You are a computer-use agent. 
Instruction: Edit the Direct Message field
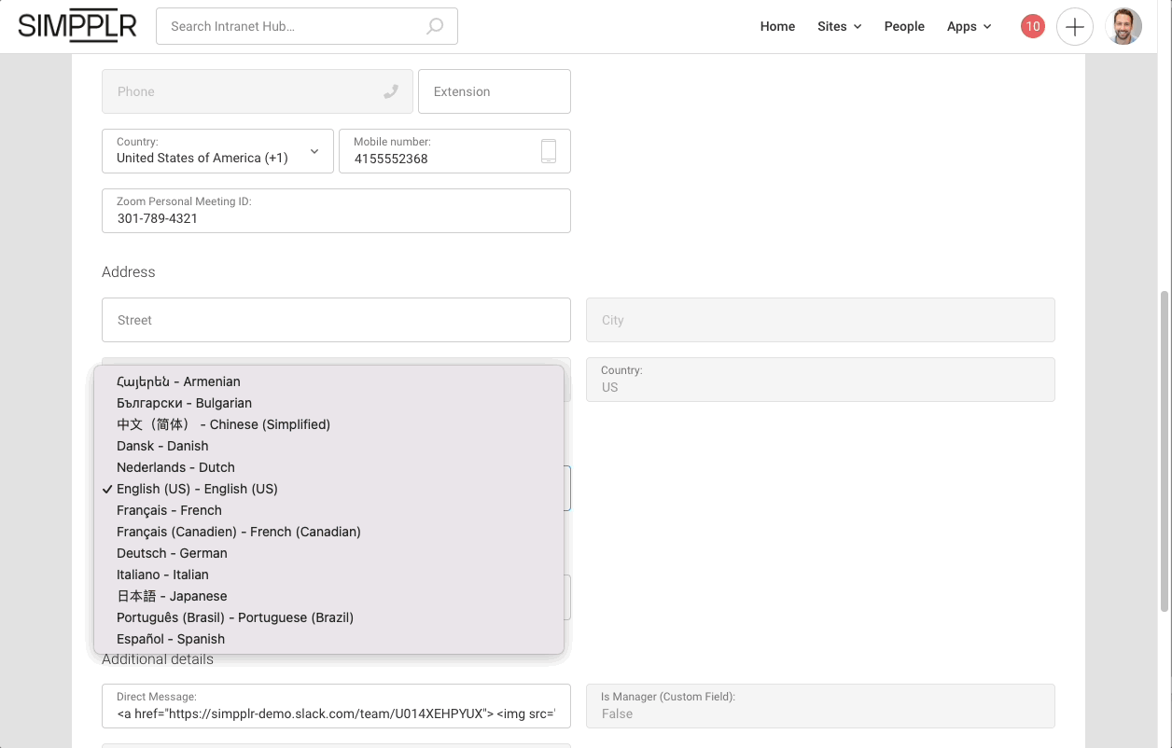point(336,706)
